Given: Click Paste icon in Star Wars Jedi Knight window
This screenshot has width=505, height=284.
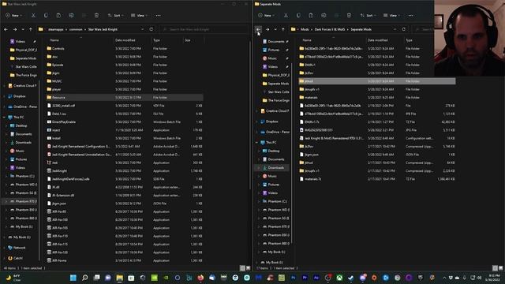Looking at the screenshot, I should pos(58,16).
